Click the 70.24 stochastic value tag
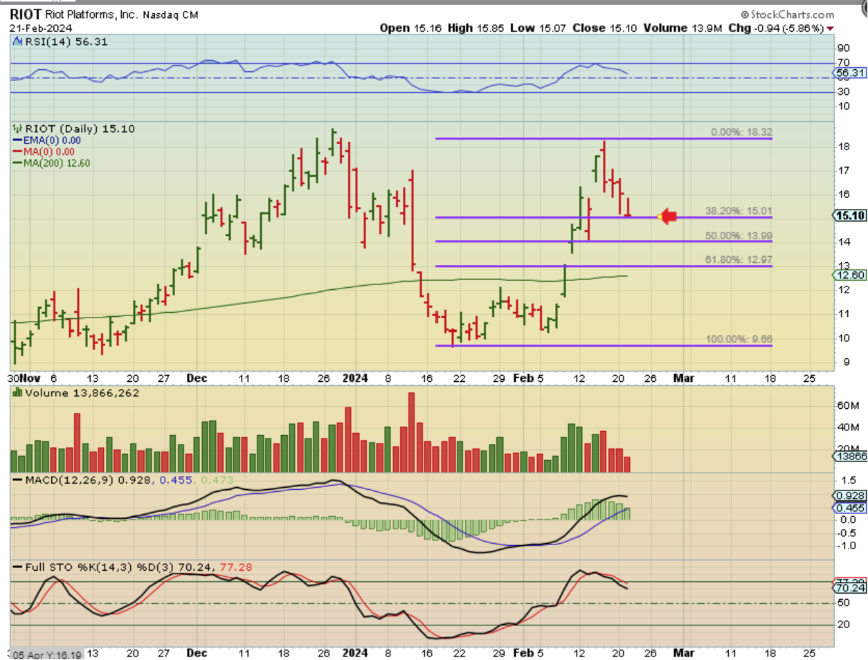This screenshot has height=660, width=868. click(x=850, y=588)
